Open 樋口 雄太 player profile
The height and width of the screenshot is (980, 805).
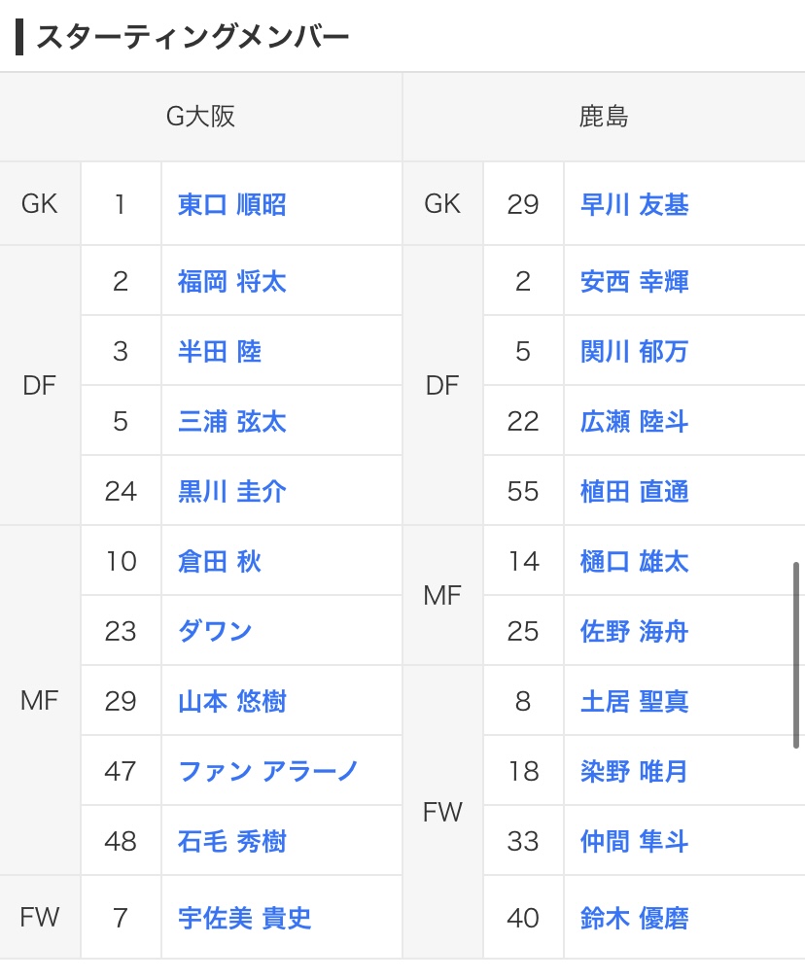pyautogui.click(x=634, y=561)
